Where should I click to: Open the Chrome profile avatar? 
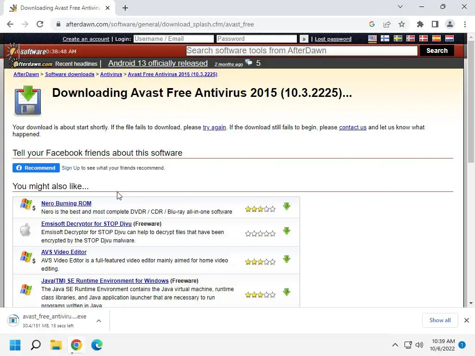coord(450,24)
